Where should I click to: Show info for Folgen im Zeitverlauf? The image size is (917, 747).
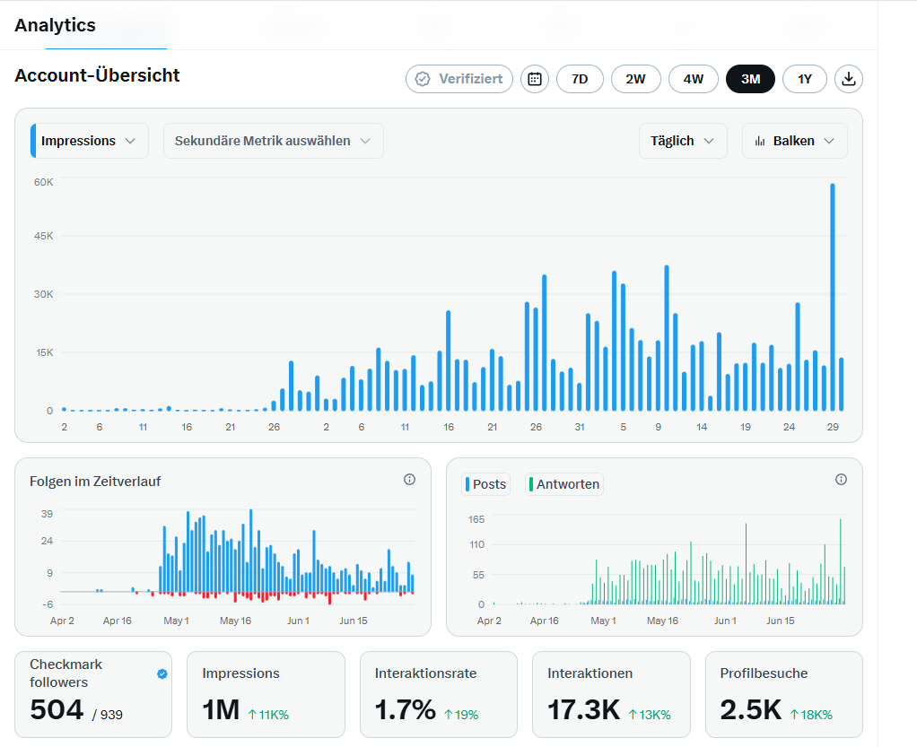coord(409,479)
